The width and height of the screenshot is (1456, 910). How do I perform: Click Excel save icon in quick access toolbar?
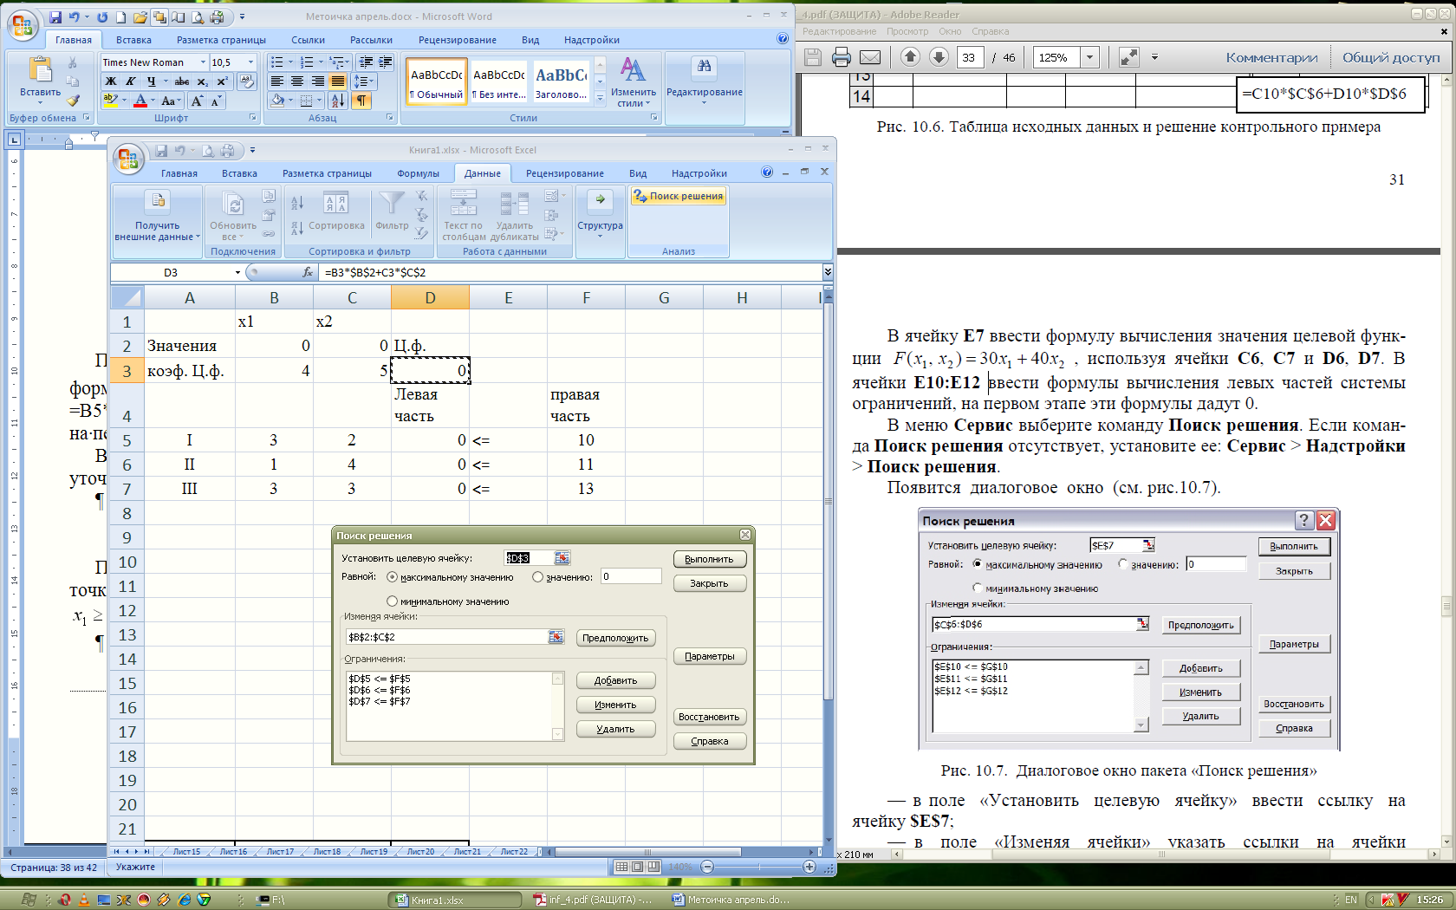(x=161, y=151)
